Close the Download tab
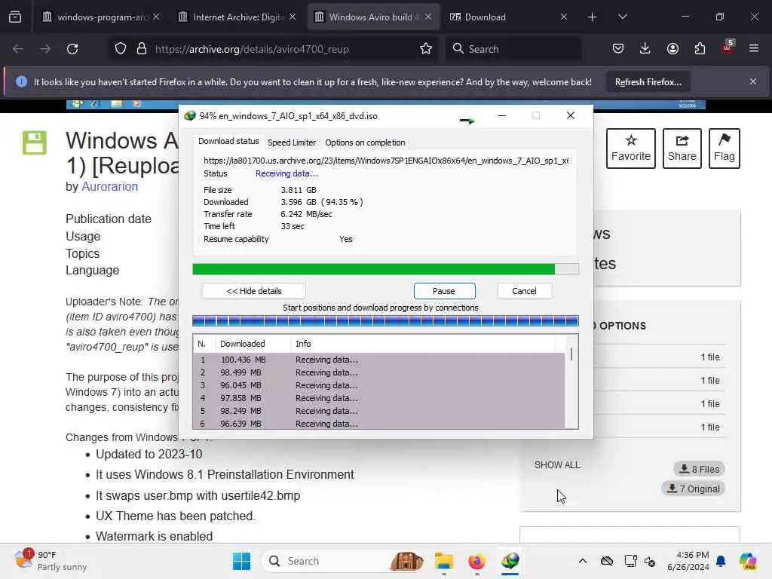 [564, 17]
